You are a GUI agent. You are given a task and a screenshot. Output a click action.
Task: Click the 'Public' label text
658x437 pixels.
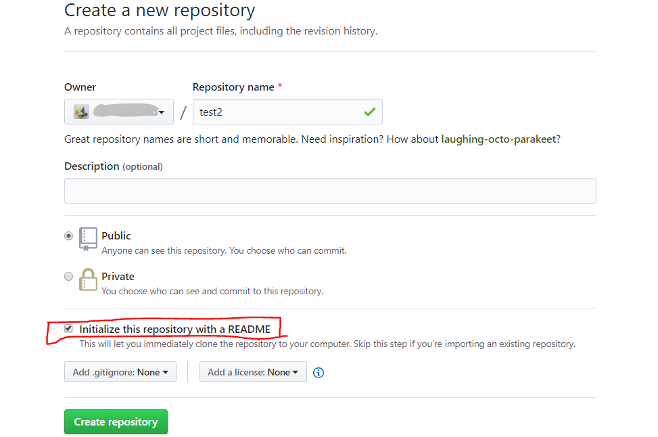pos(116,236)
